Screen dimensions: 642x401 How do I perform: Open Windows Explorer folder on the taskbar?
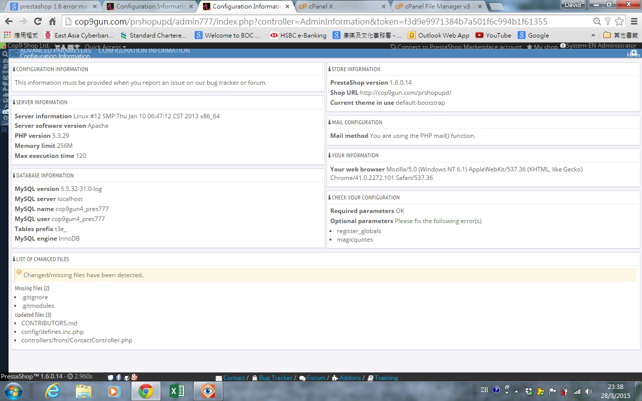click(84, 391)
